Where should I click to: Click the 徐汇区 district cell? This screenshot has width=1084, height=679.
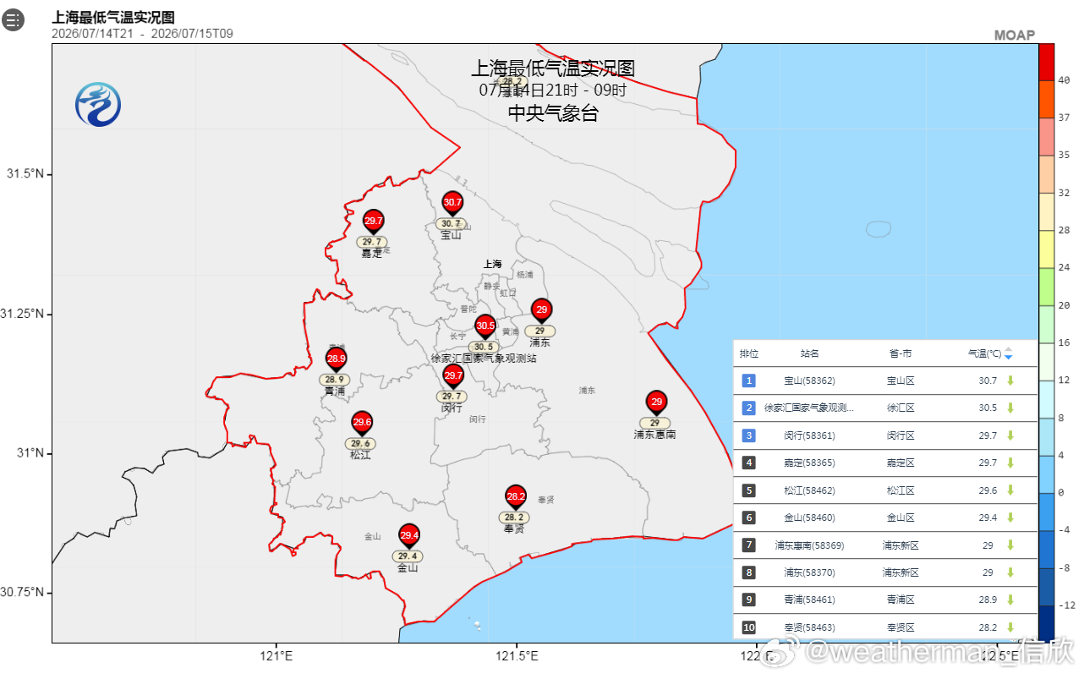(x=901, y=408)
